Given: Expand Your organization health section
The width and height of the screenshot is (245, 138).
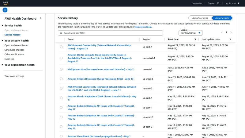Looking at the screenshot, I should pos(2,65).
